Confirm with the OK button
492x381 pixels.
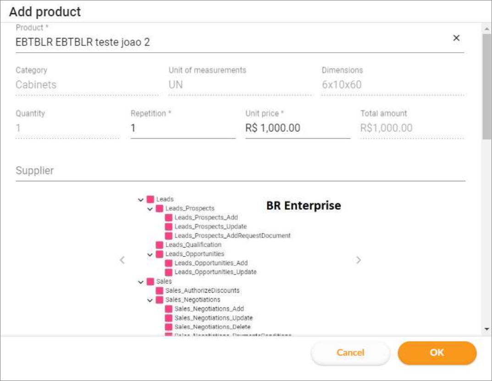(437, 353)
